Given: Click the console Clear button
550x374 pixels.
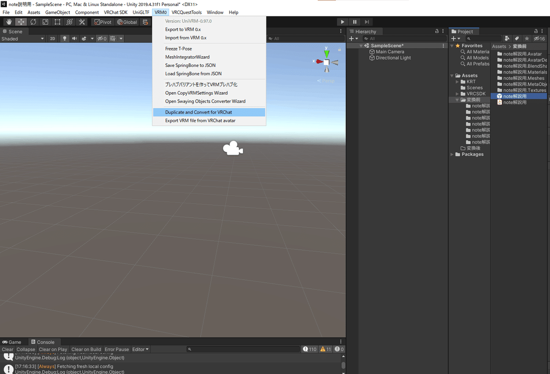Looking at the screenshot, I should click(x=8, y=349).
